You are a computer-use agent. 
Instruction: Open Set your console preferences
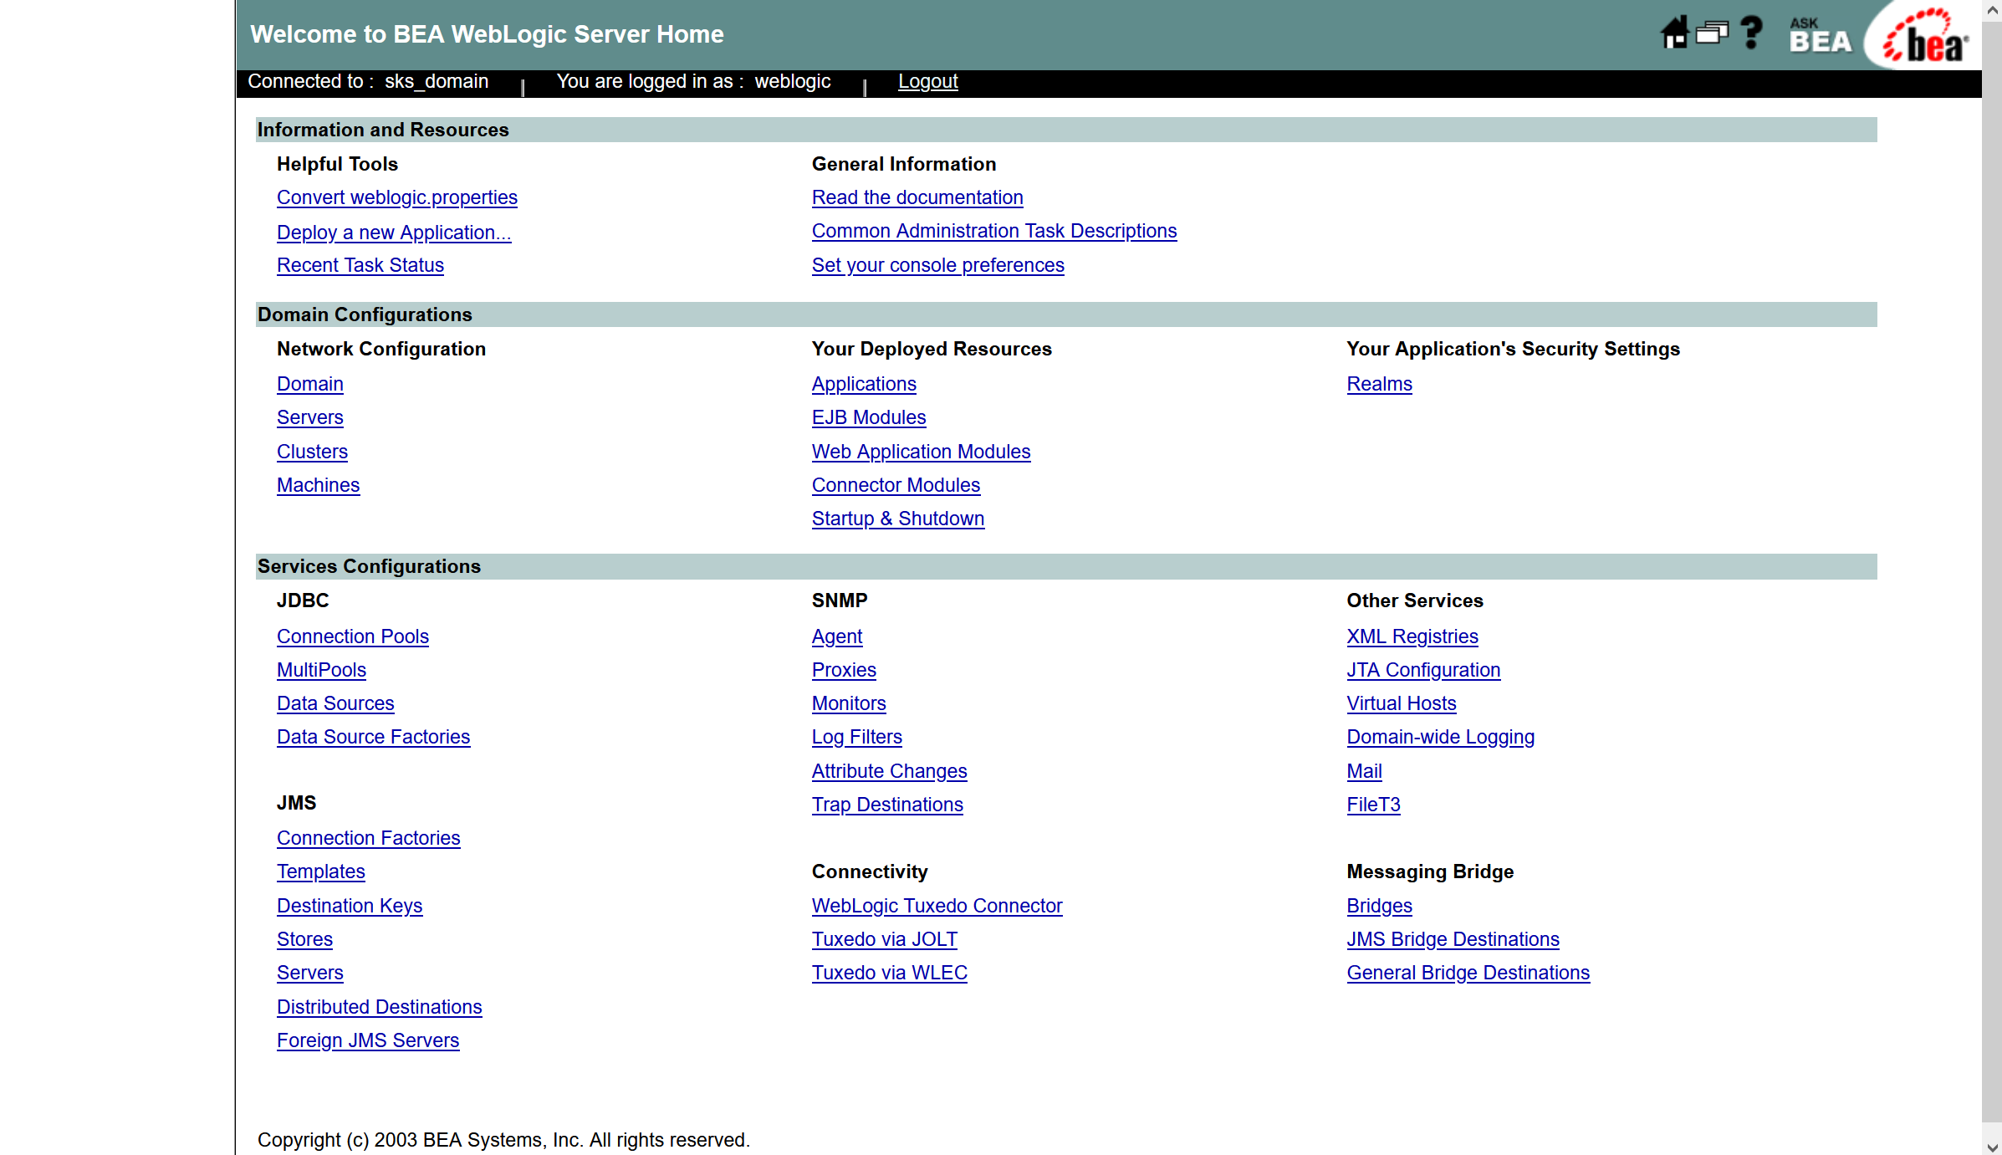[x=937, y=265]
